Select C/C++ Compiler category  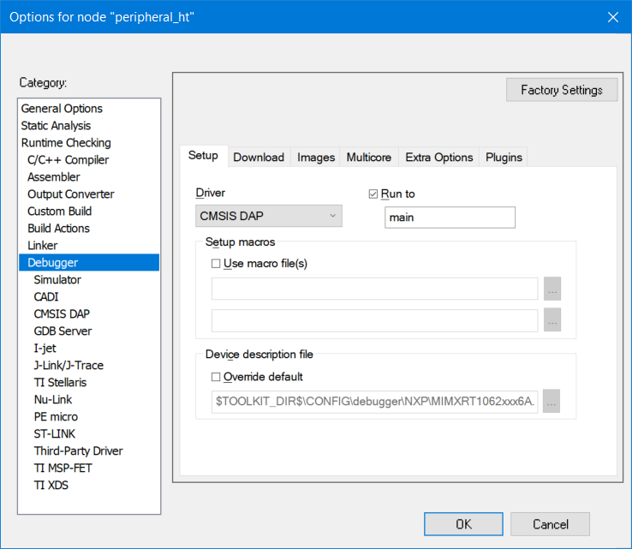coord(68,160)
